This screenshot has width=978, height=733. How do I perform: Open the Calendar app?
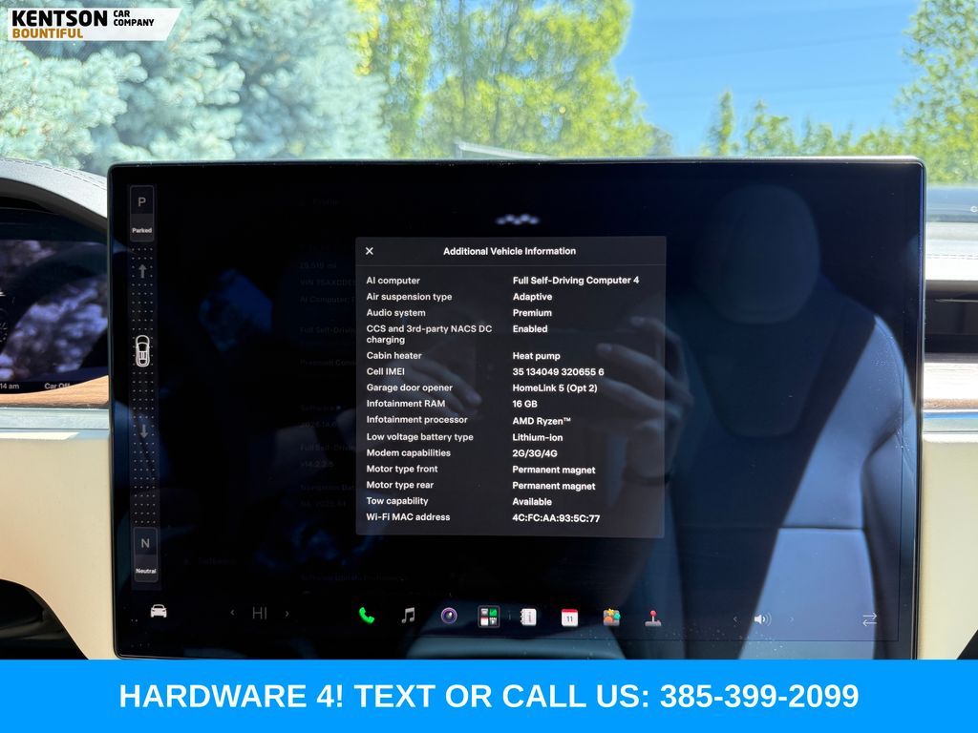pyautogui.click(x=569, y=618)
